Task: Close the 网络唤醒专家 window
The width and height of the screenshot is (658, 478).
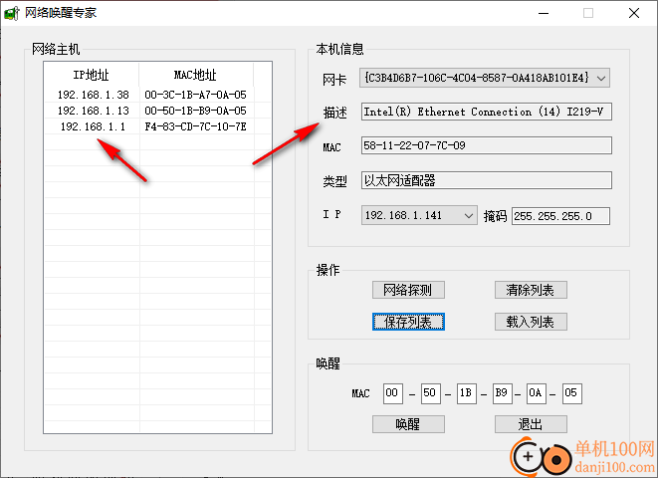Action: pyautogui.click(x=634, y=13)
